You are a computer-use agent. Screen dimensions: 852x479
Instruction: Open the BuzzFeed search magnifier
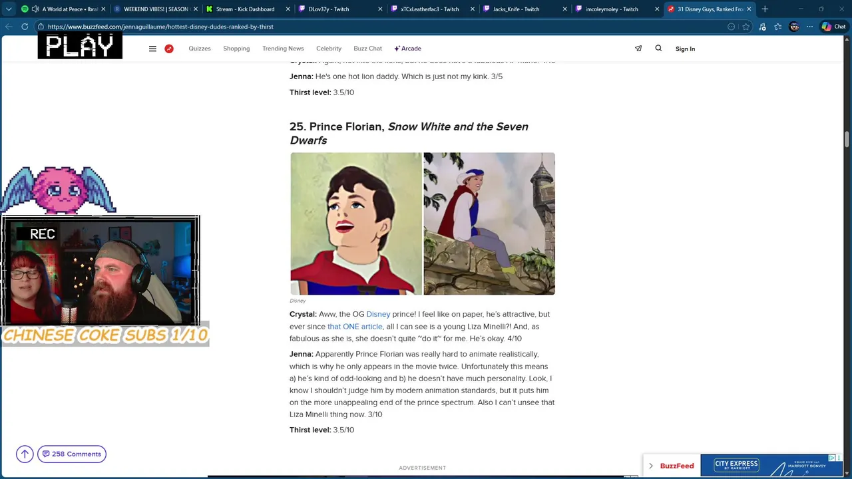click(x=658, y=48)
